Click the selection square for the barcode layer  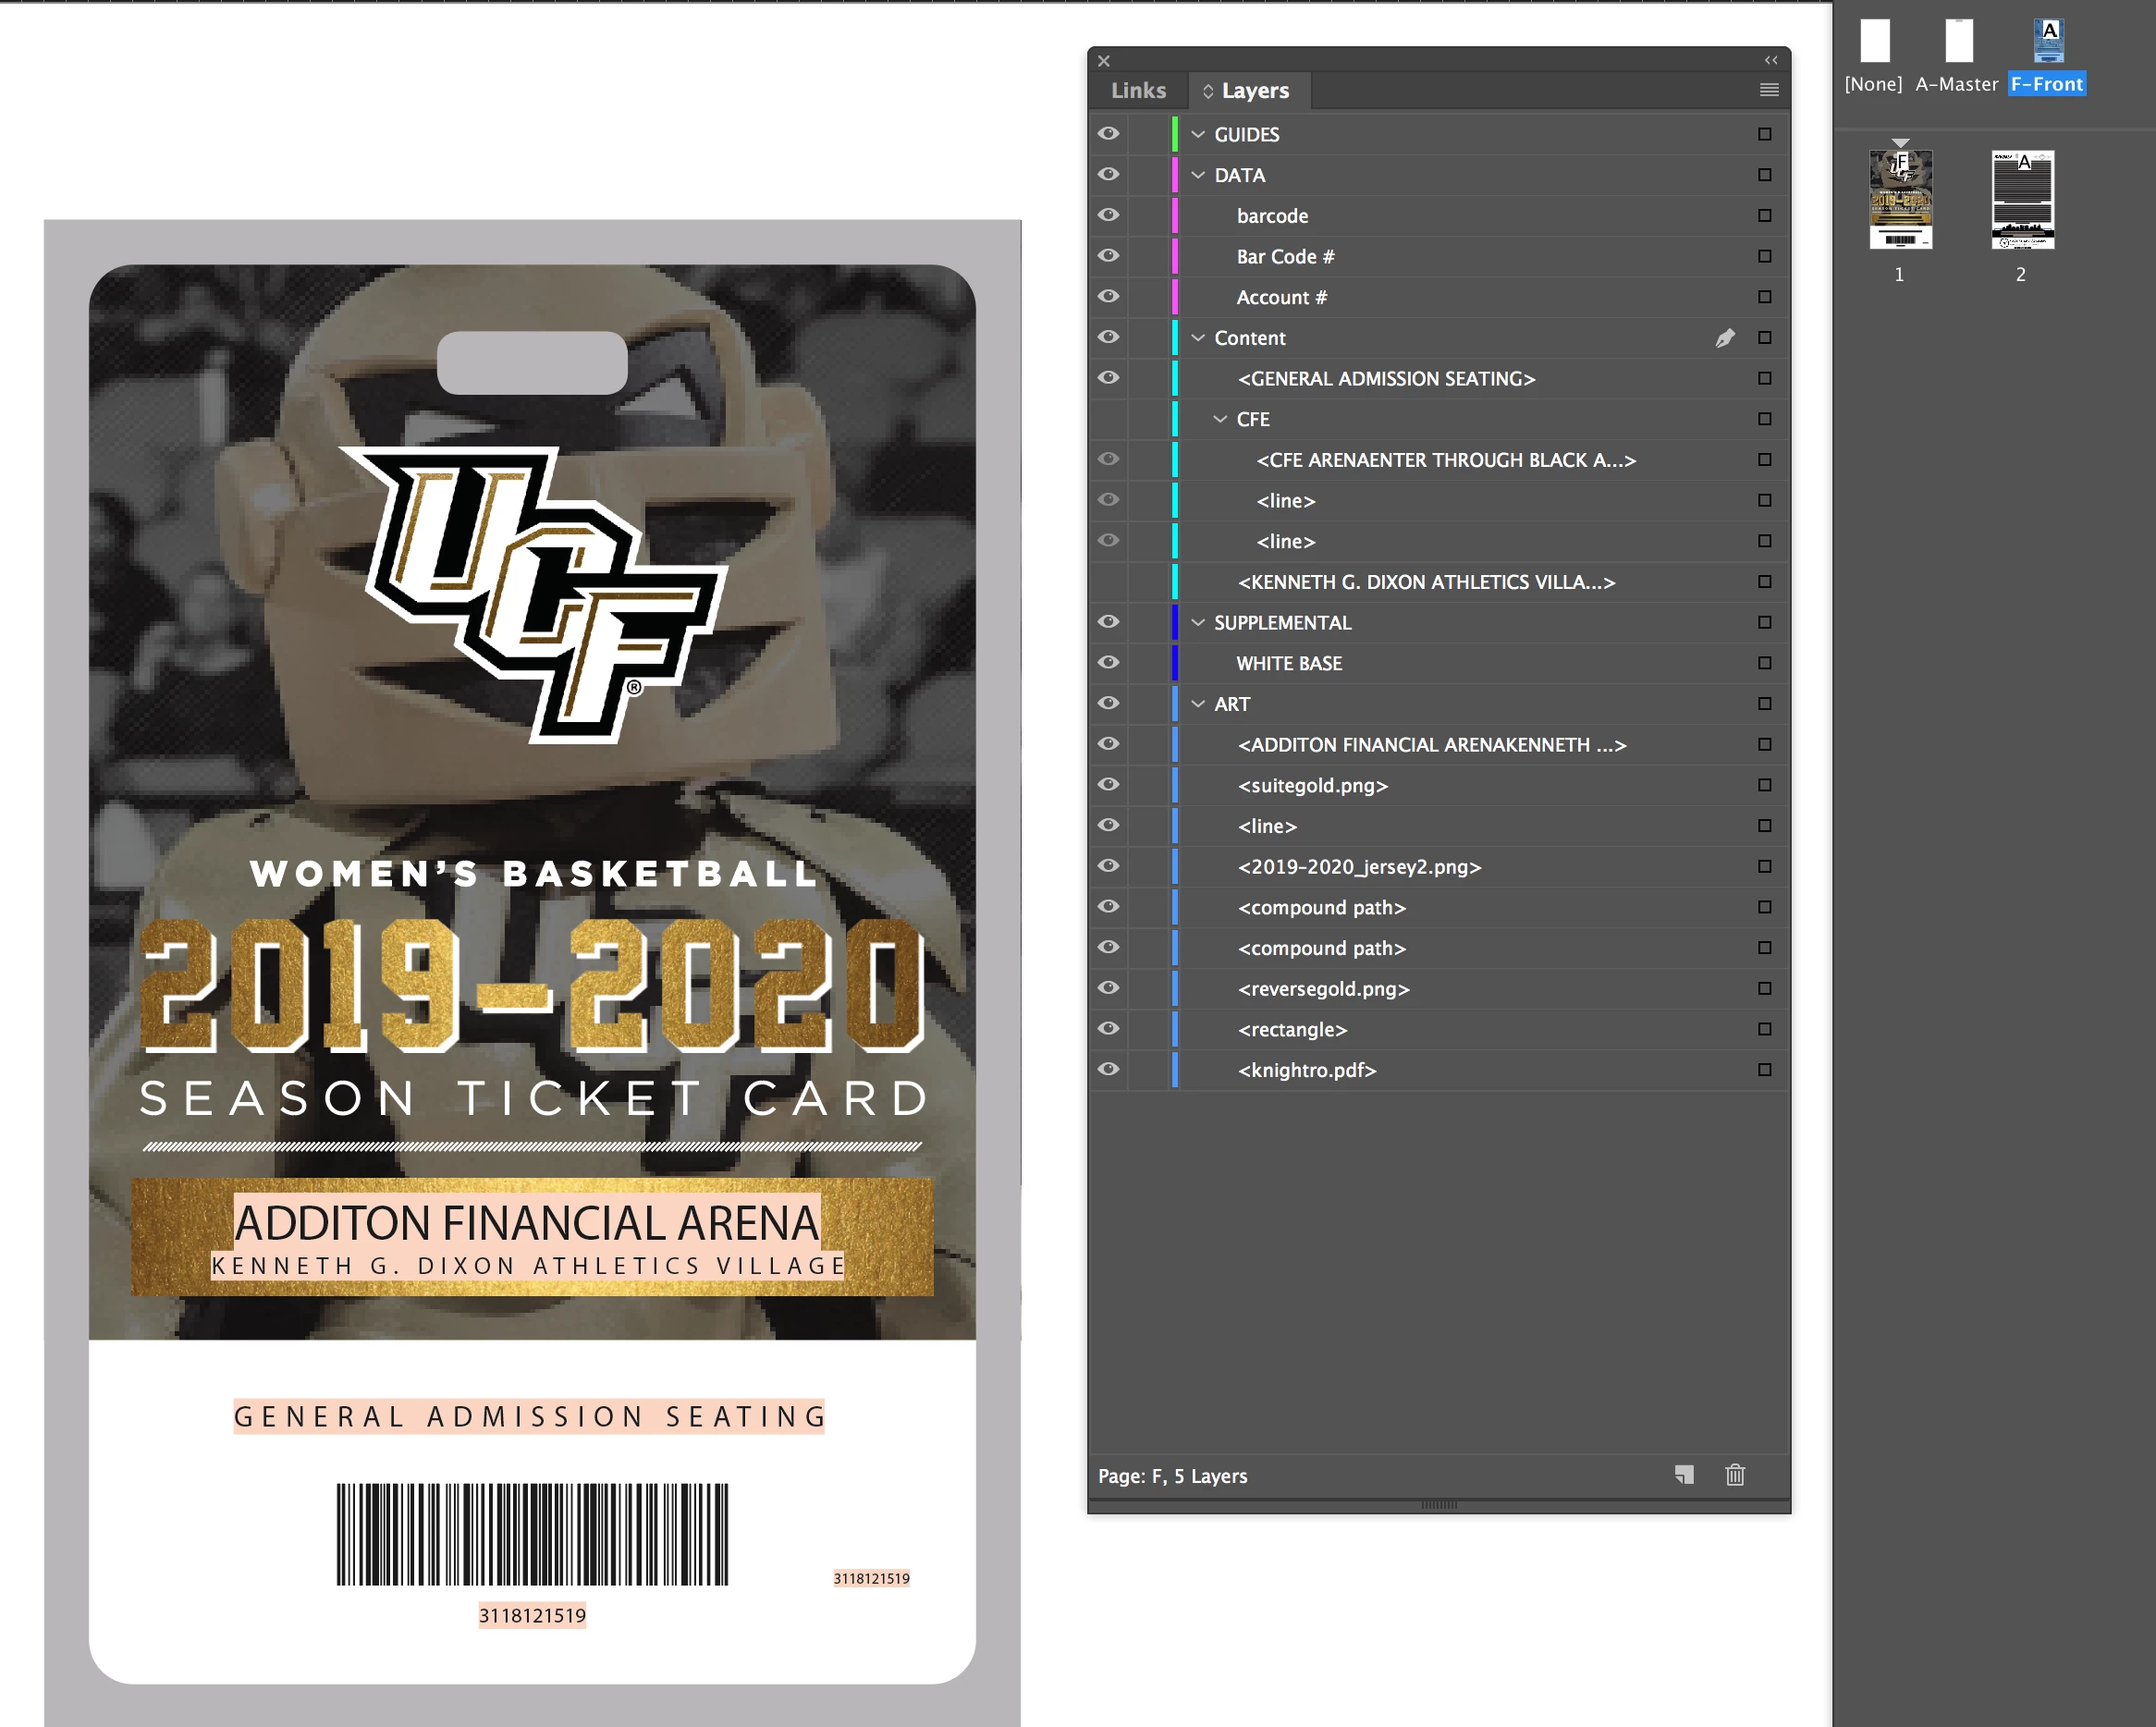pos(1764,216)
